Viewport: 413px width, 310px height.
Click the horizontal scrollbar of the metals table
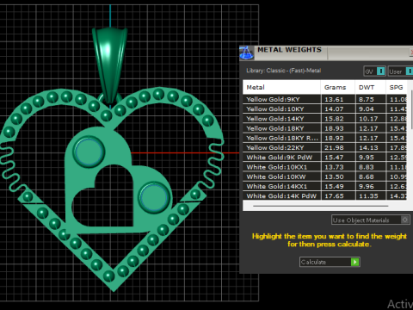pos(321,206)
